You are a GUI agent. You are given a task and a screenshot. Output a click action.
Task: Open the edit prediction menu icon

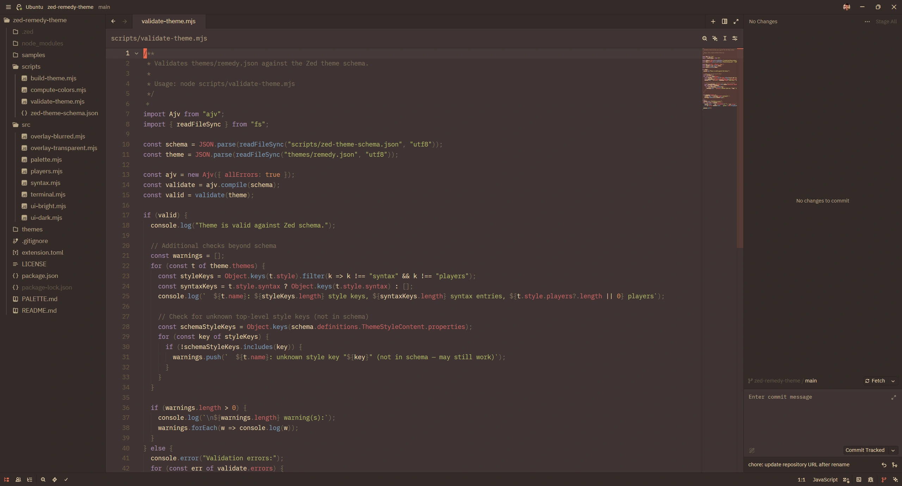(x=846, y=479)
